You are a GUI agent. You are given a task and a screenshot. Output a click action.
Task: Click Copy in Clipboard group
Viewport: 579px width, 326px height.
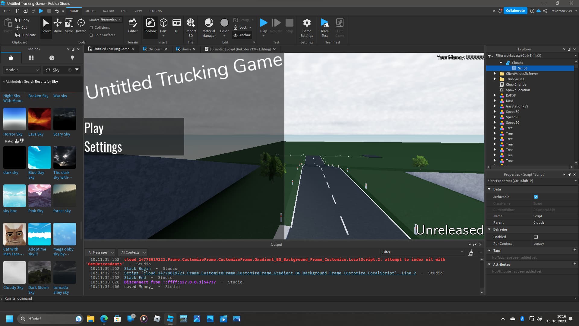(x=23, y=20)
